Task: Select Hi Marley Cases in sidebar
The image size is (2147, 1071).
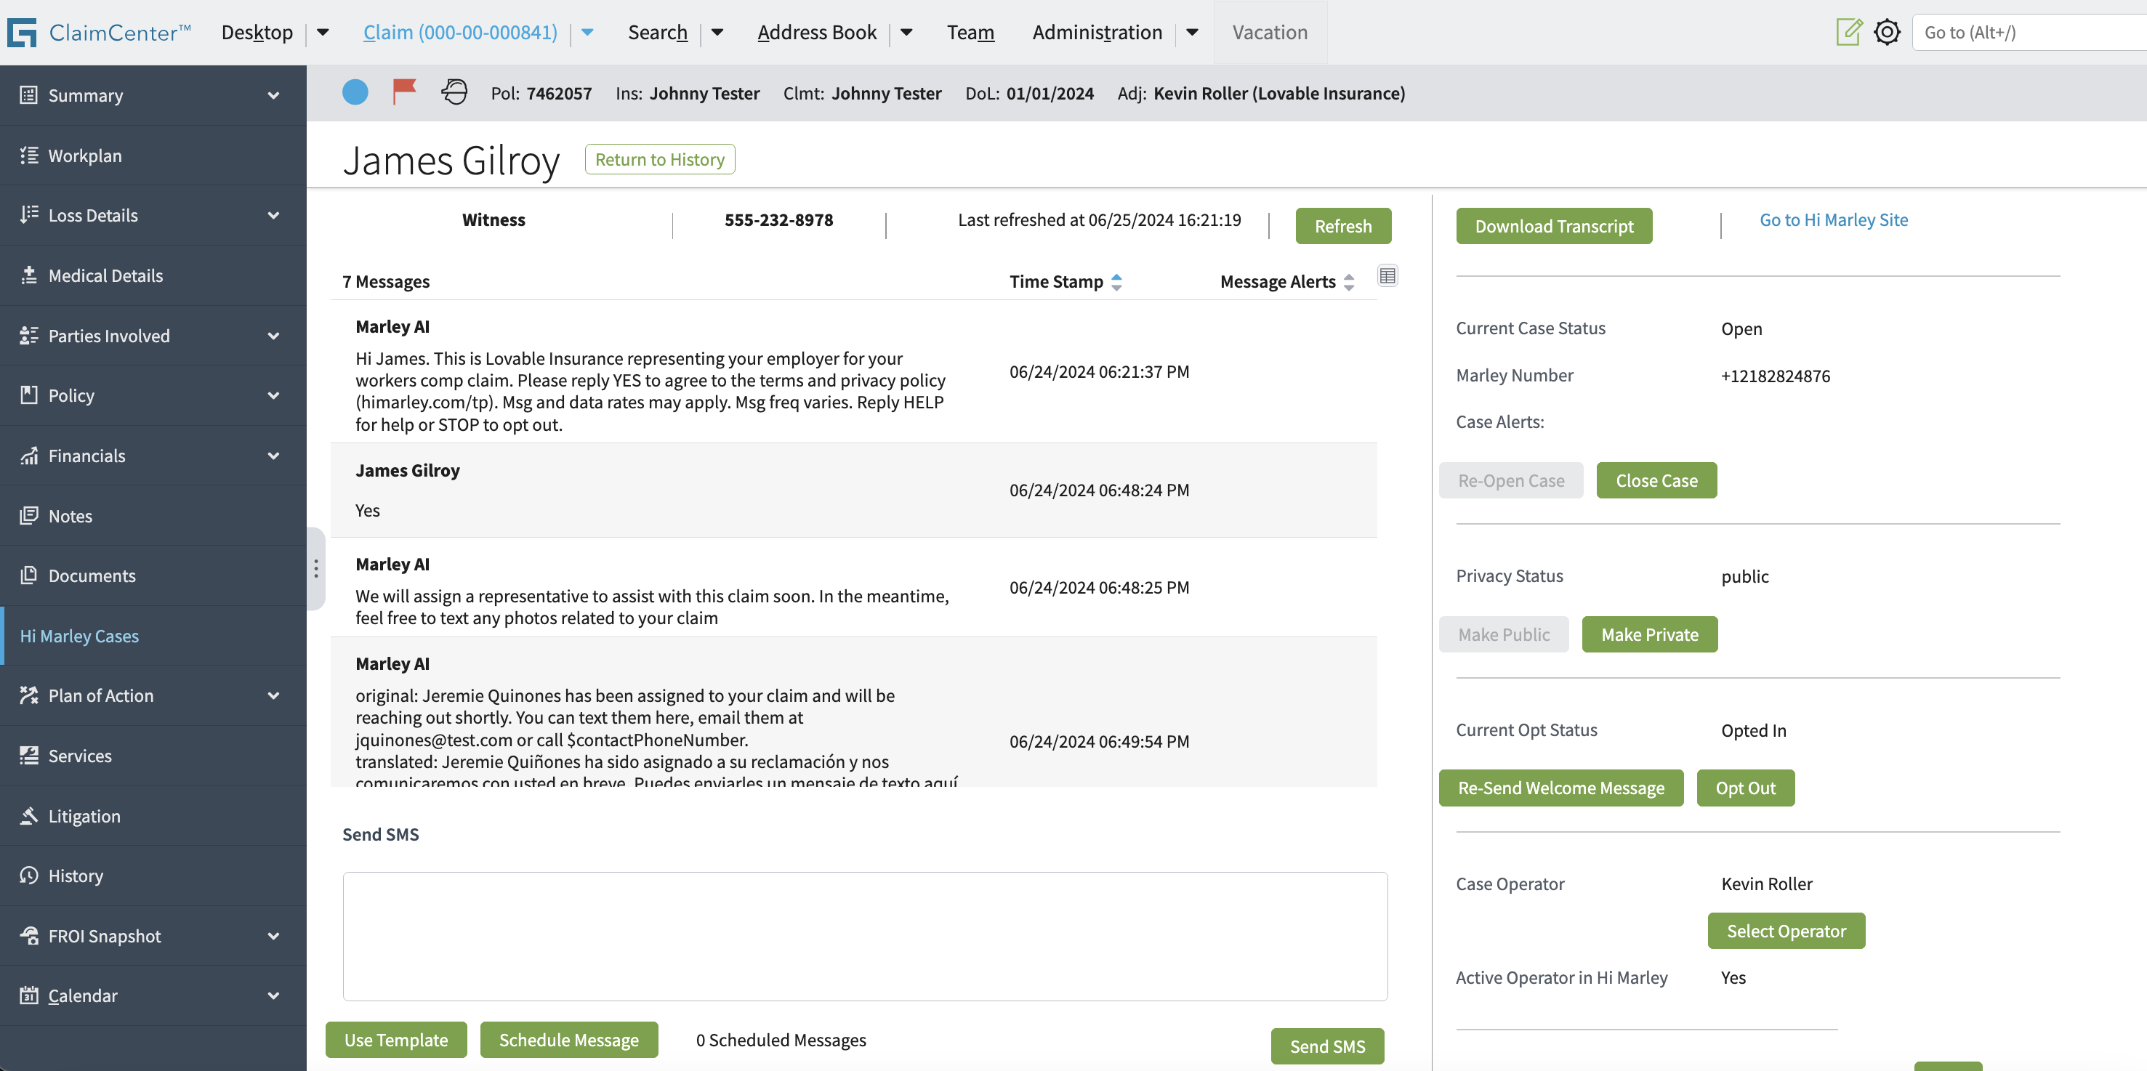Action: [x=79, y=636]
